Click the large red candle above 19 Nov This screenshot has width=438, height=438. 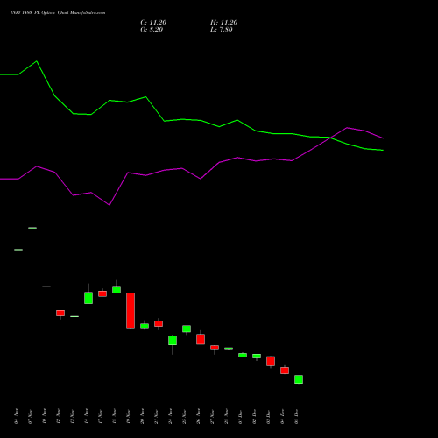(x=131, y=310)
